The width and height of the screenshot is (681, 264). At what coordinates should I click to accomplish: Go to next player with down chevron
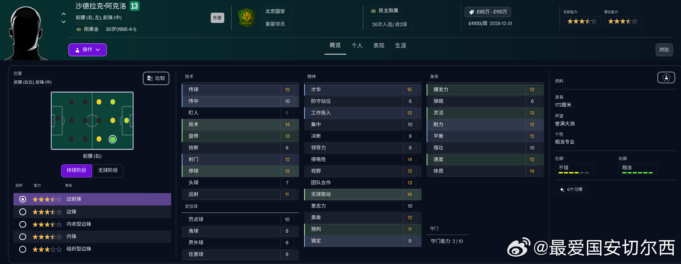[64, 22]
